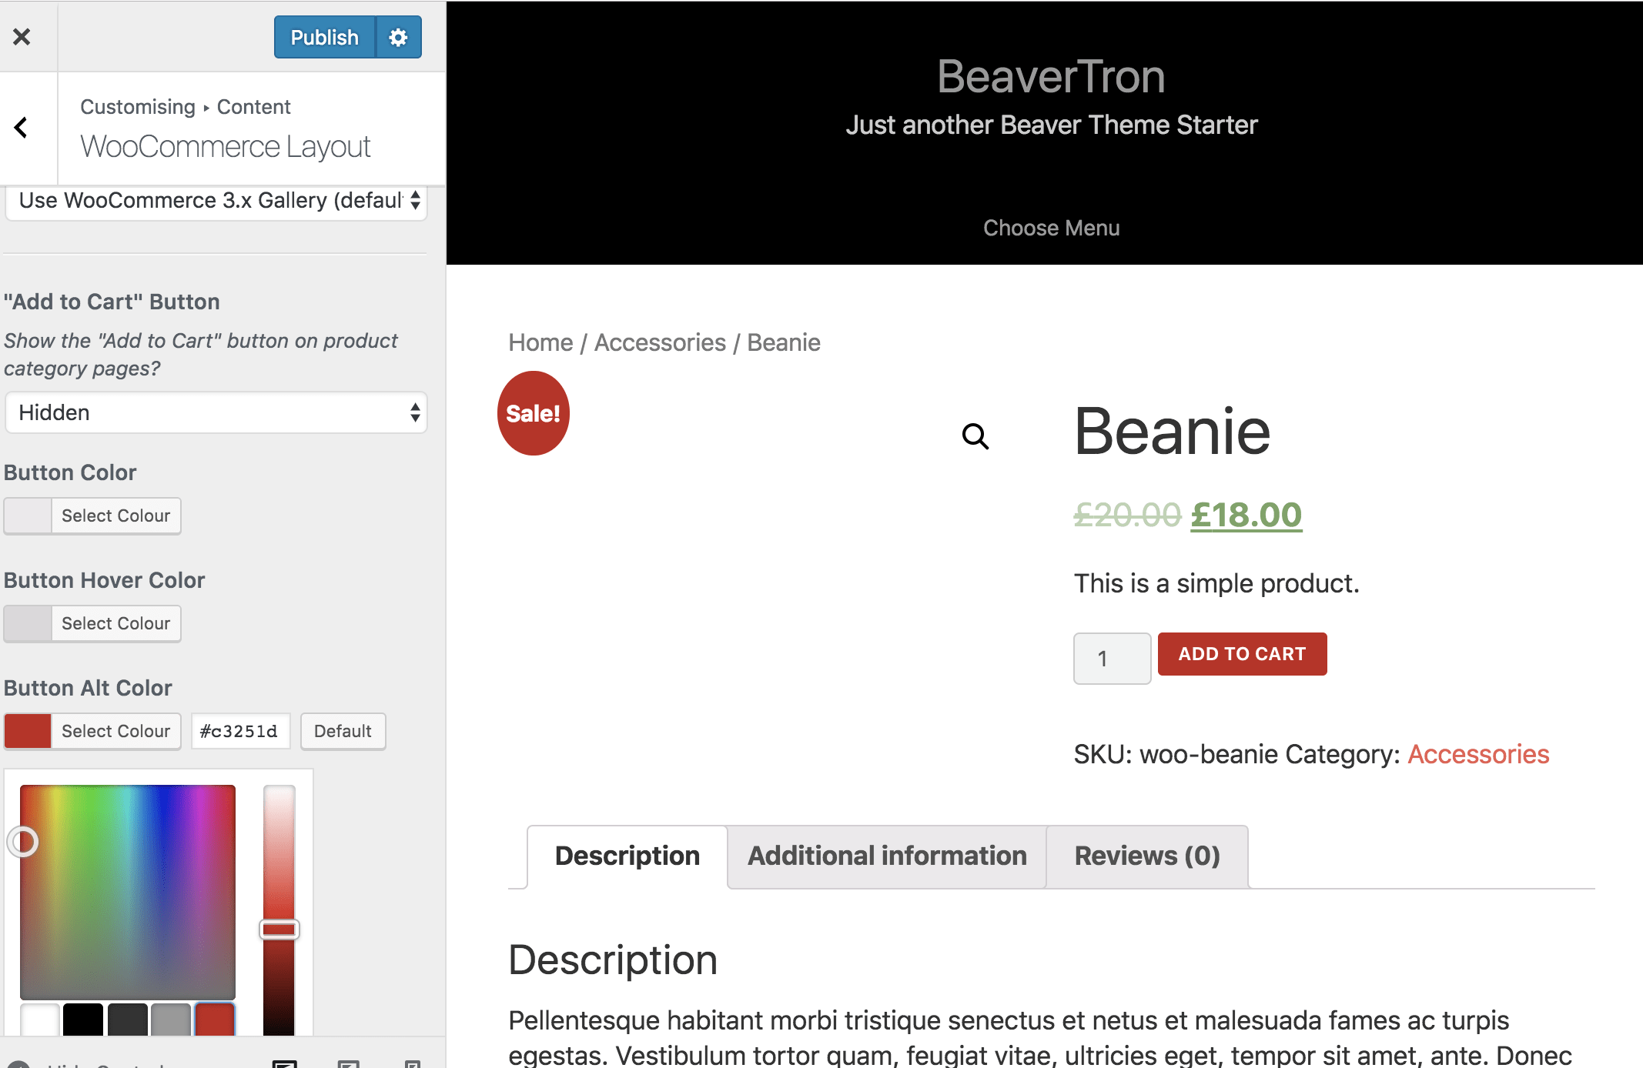This screenshot has height=1068, width=1643.
Task: Close the Customizer panel
Action: [22, 37]
